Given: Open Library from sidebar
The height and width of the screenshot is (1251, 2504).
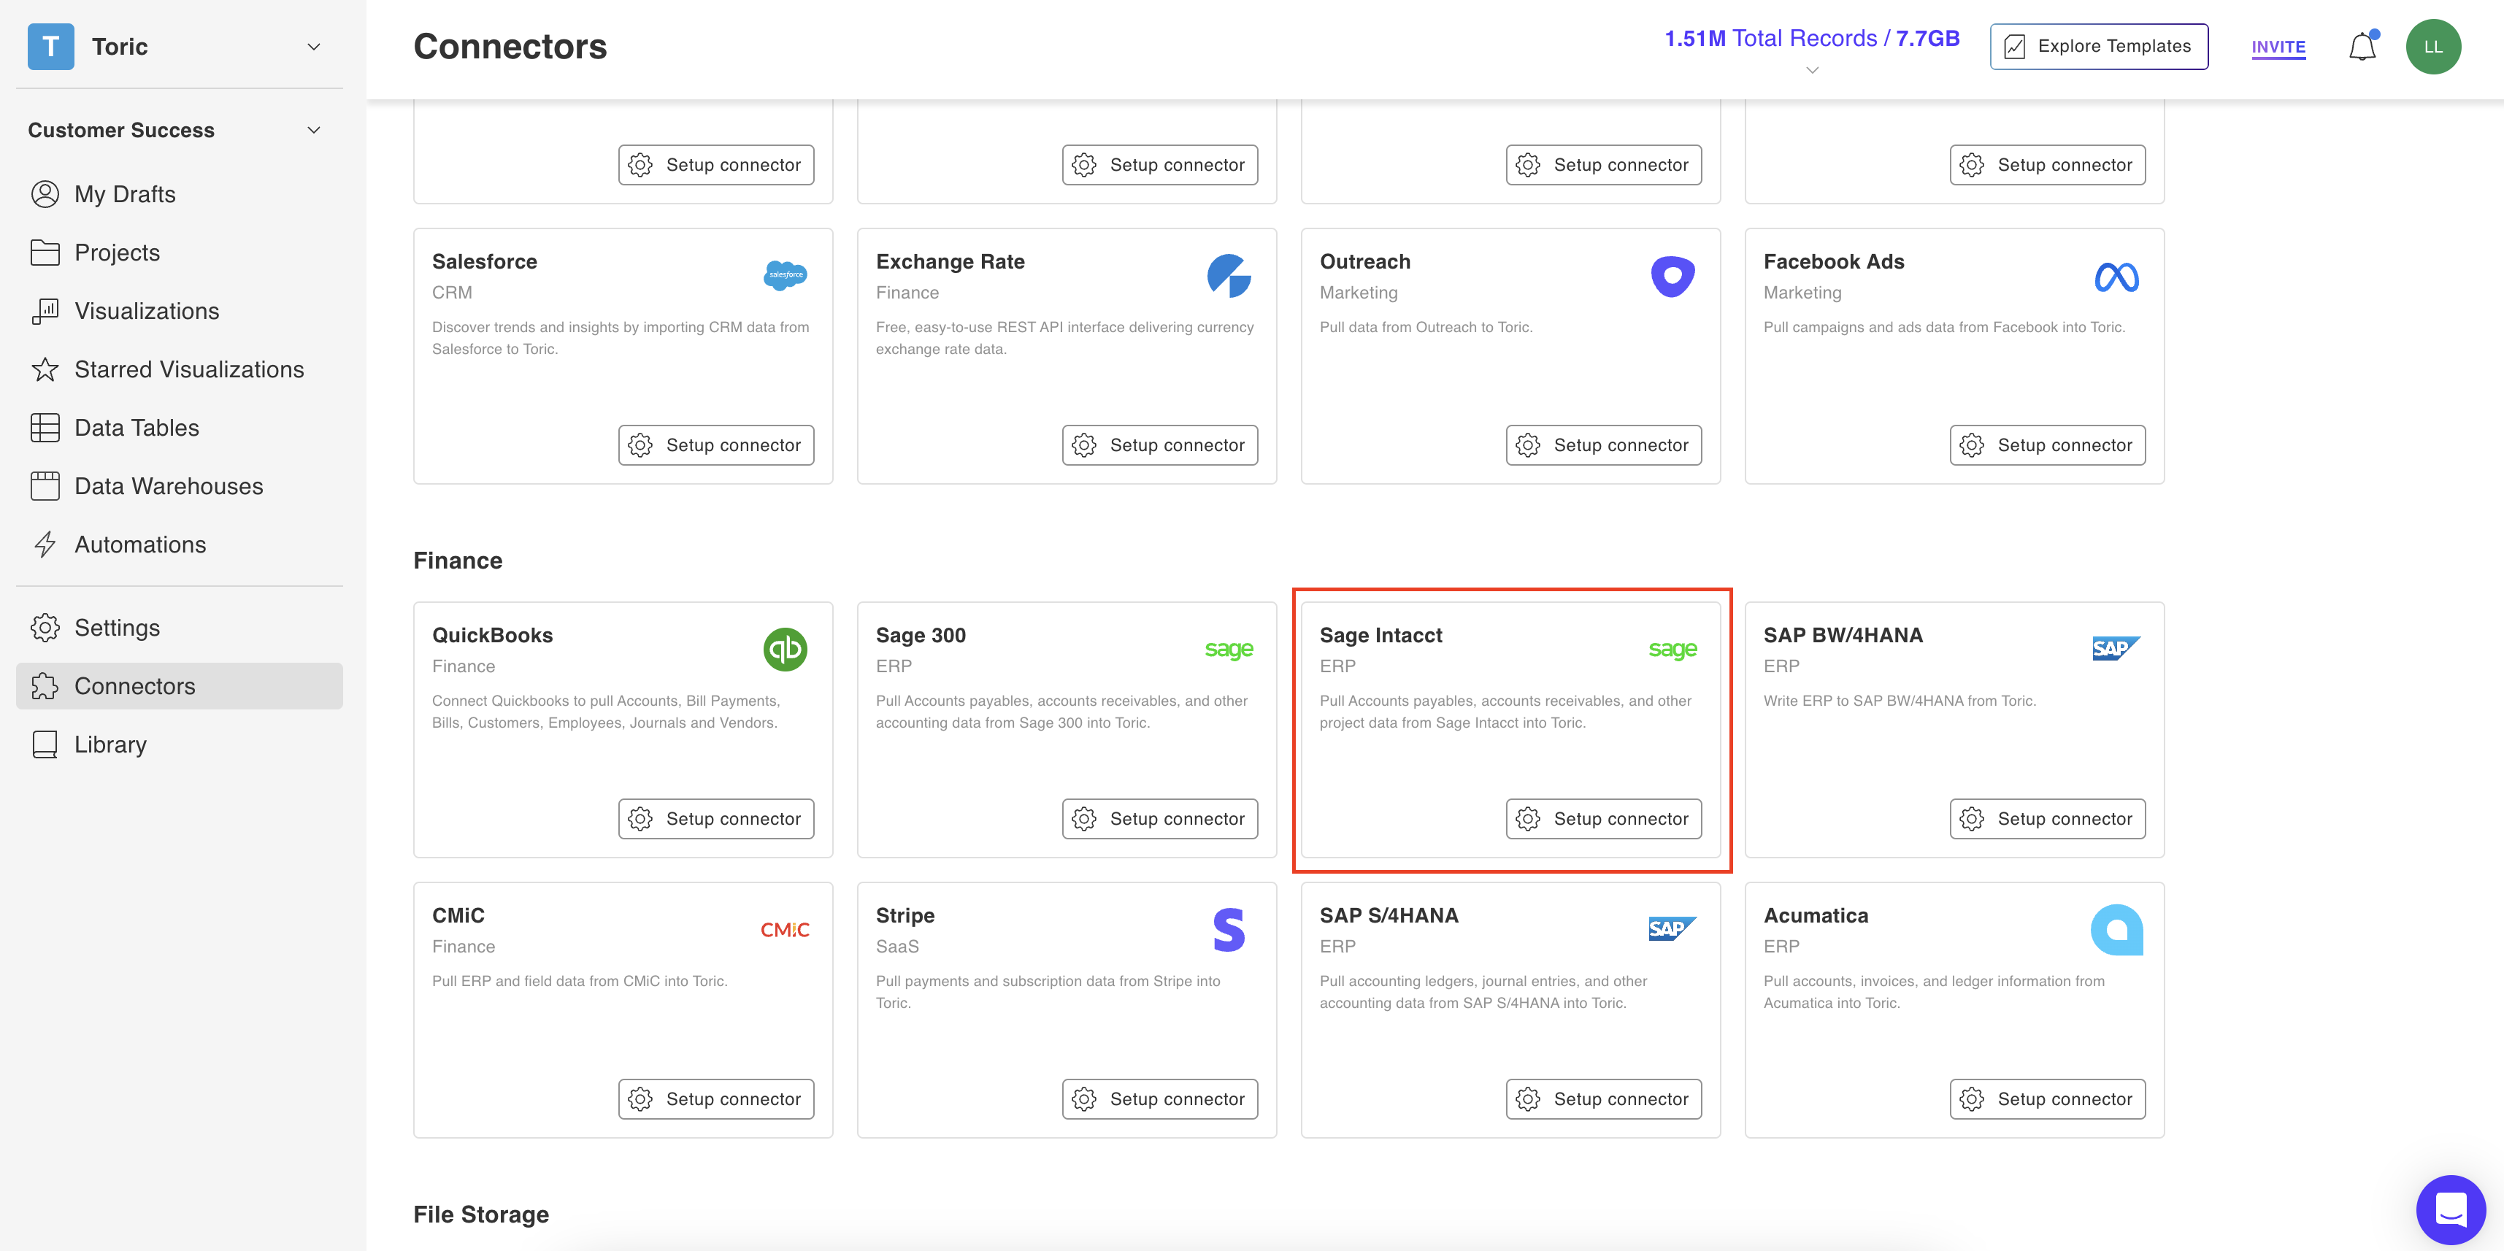Looking at the screenshot, I should [180, 744].
